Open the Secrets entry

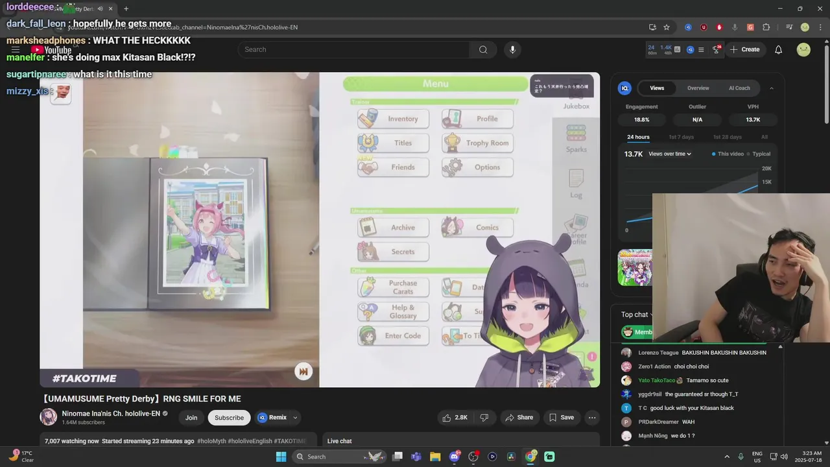pyautogui.click(x=393, y=252)
